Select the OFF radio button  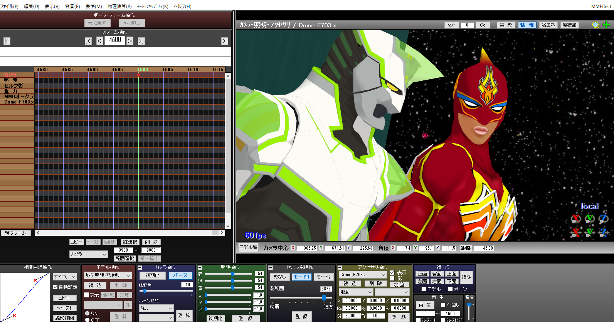87,320
